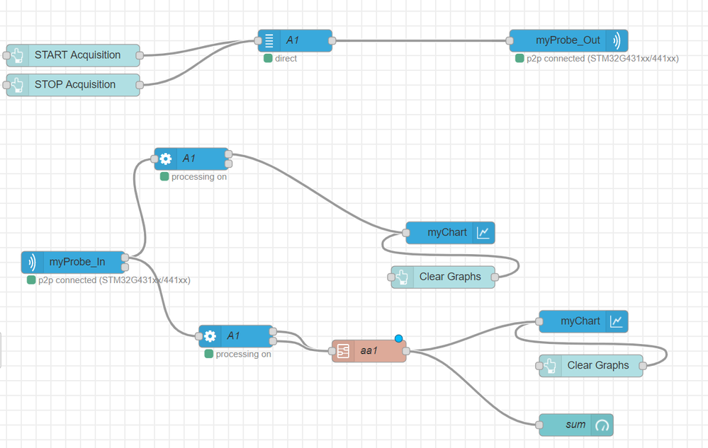Click the signal wave icon on myProbe_Out

[617, 40]
